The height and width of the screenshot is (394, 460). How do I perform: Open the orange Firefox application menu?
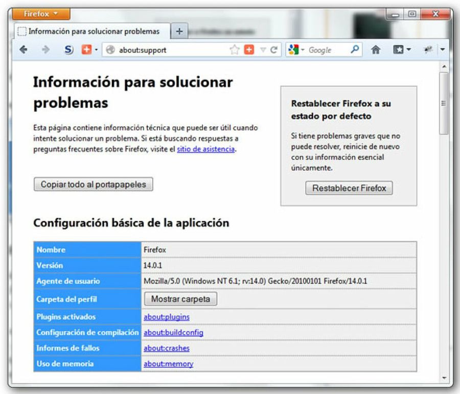tap(41, 14)
